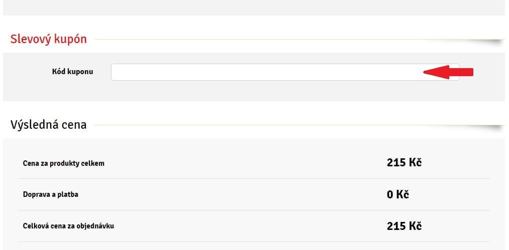
Task: Select the Výsledná cena section heading
Action: coord(48,125)
